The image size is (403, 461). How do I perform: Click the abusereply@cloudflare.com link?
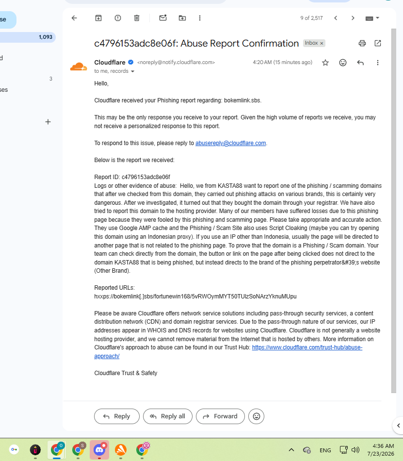[x=230, y=143]
